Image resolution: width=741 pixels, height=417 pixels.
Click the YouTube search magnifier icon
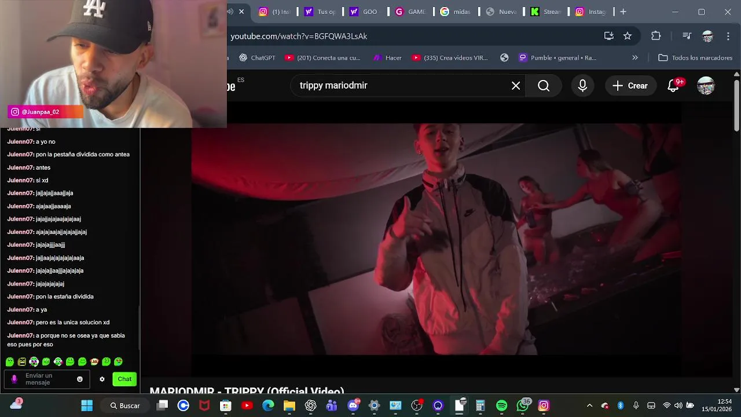point(544,86)
